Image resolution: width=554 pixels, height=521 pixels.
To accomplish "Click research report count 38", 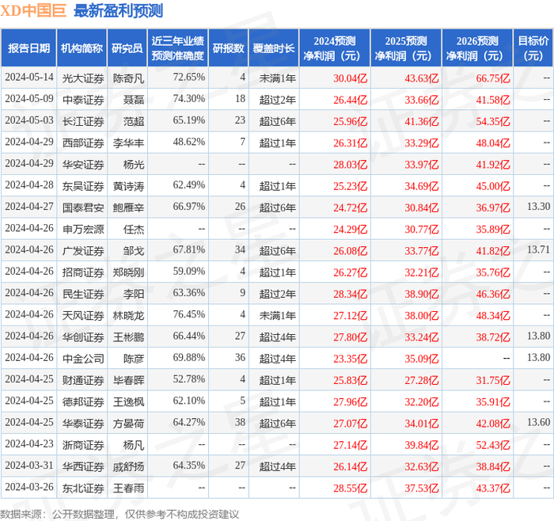I will (241, 422).
